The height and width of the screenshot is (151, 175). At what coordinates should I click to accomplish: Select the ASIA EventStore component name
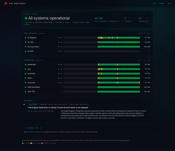pos(34,87)
